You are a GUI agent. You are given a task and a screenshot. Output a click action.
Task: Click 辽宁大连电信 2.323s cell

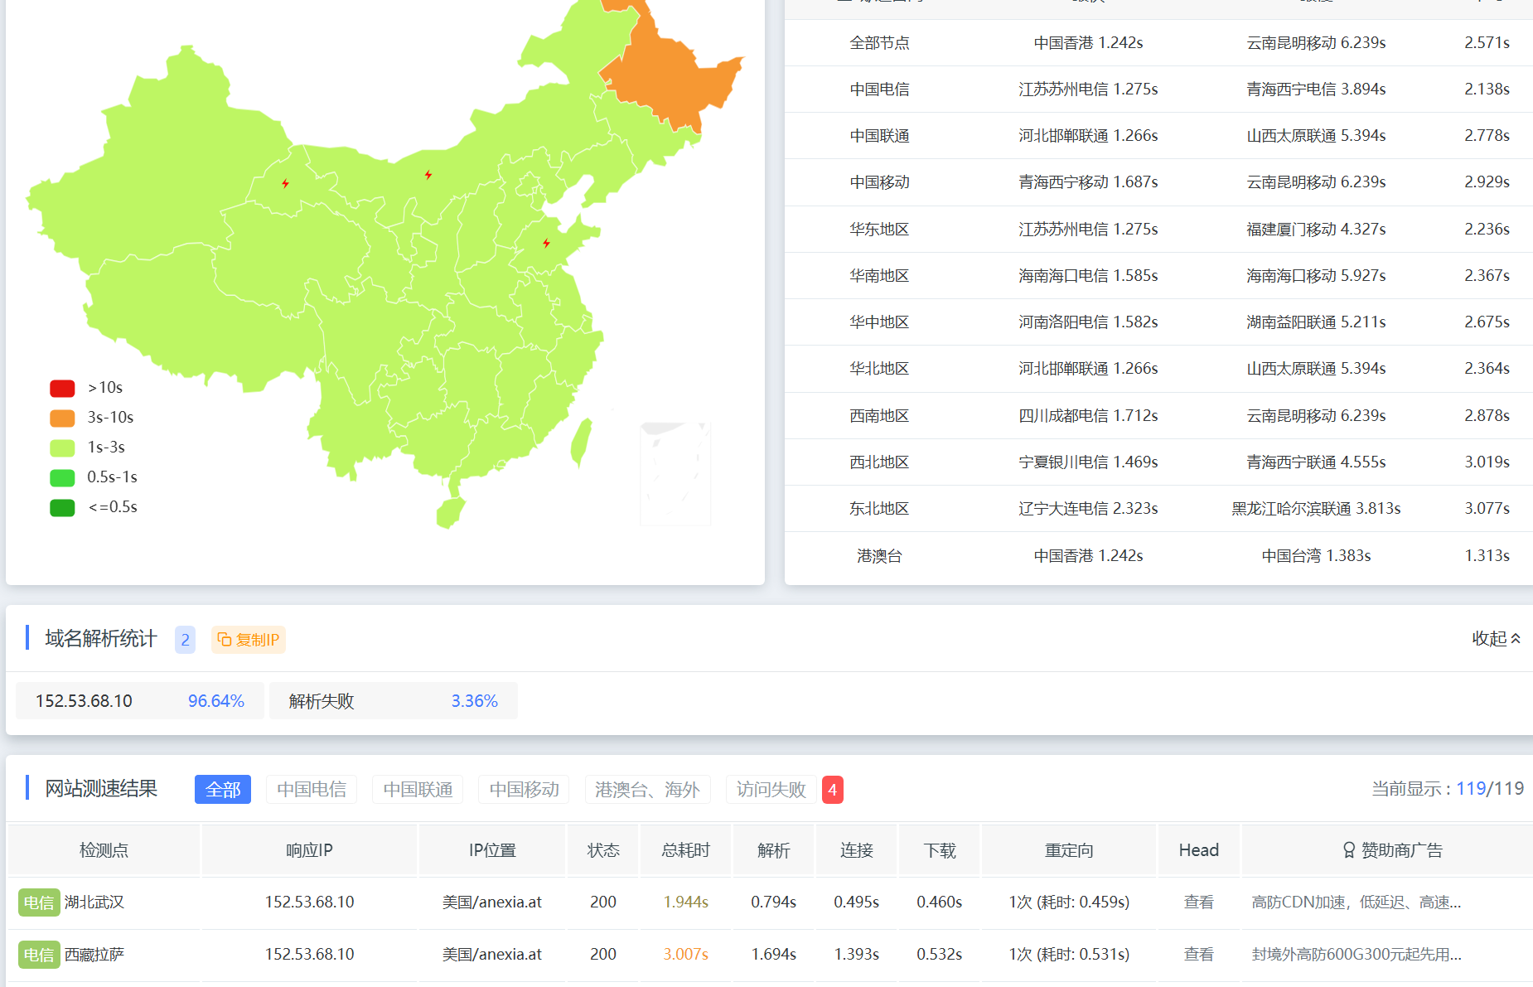pos(1088,509)
